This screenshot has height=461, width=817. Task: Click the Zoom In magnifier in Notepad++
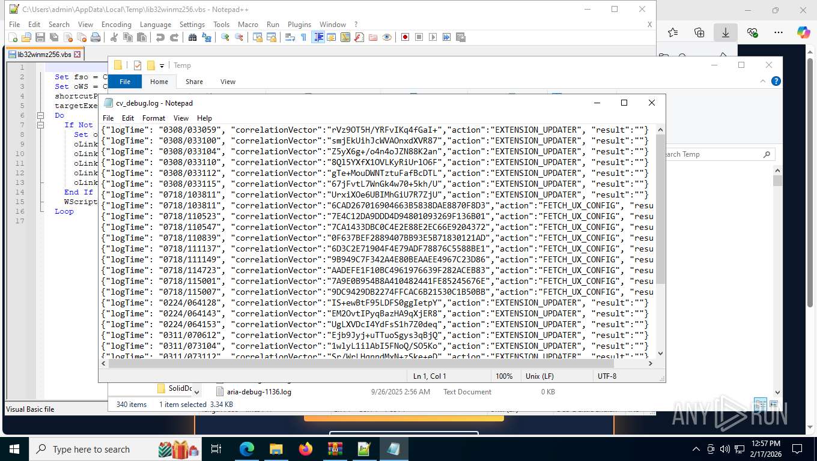tap(225, 37)
